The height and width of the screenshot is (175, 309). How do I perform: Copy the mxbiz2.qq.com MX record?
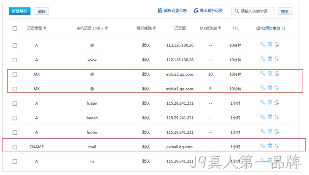tap(277, 73)
